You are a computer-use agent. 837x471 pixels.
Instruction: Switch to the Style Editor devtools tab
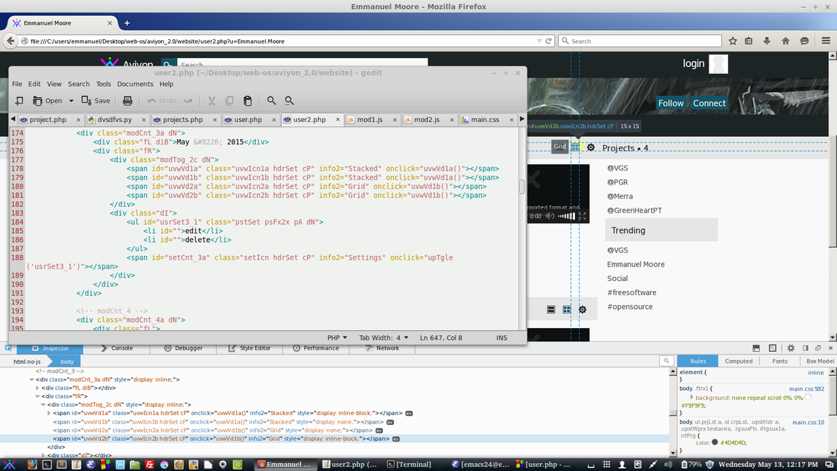[250, 348]
